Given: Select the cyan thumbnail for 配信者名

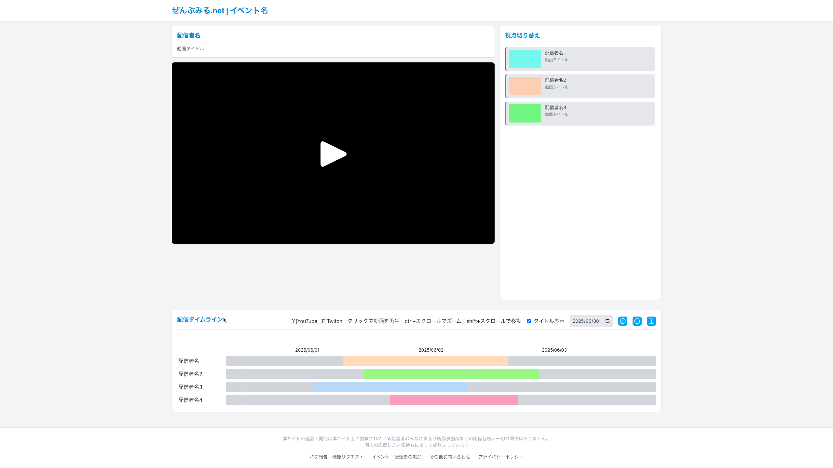Looking at the screenshot, I should pyautogui.click(x=525, y=59).
